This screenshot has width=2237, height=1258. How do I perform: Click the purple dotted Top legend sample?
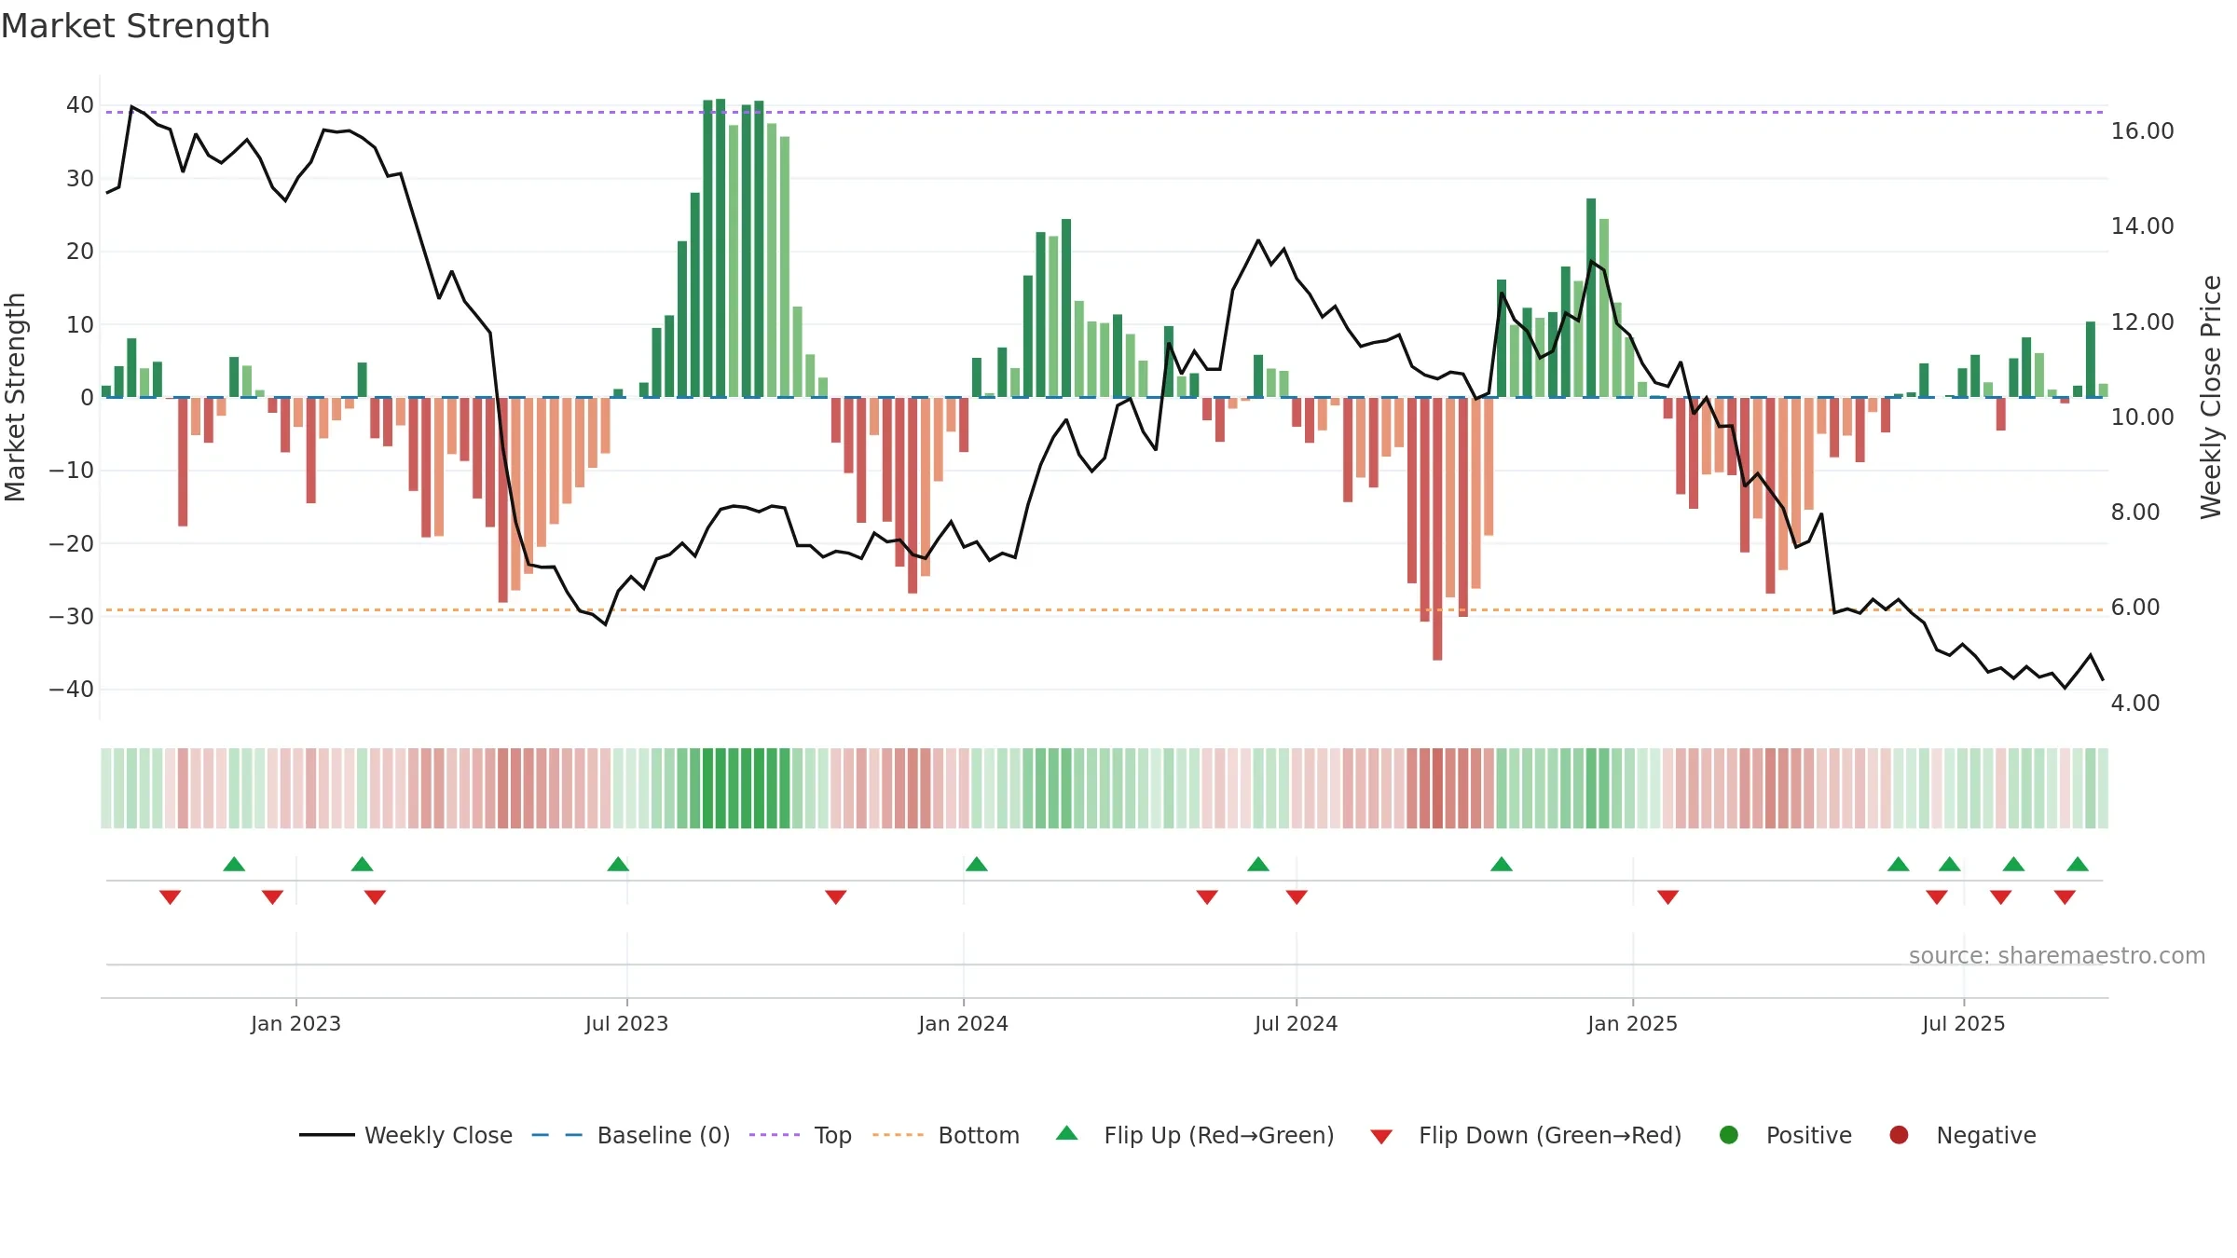pos(775,1135)
